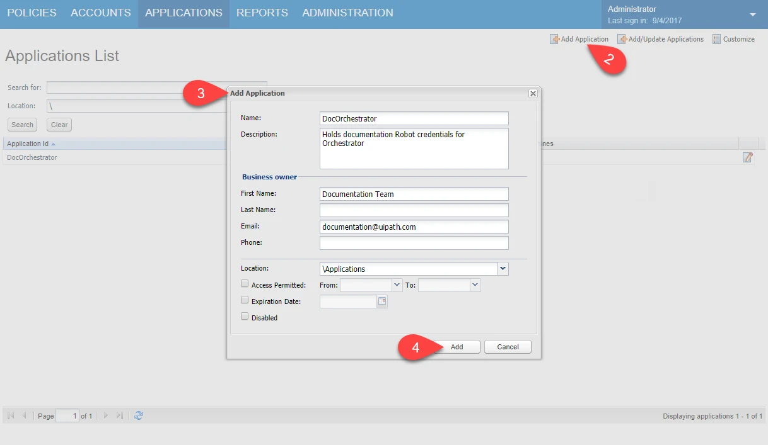768x445 pixels.
Task: Click the Search button
Action: click(23, 125)
